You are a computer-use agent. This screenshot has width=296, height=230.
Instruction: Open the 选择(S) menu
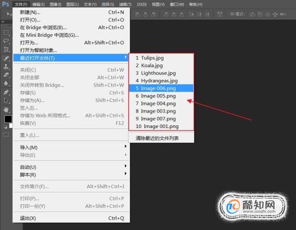point(108,4)
